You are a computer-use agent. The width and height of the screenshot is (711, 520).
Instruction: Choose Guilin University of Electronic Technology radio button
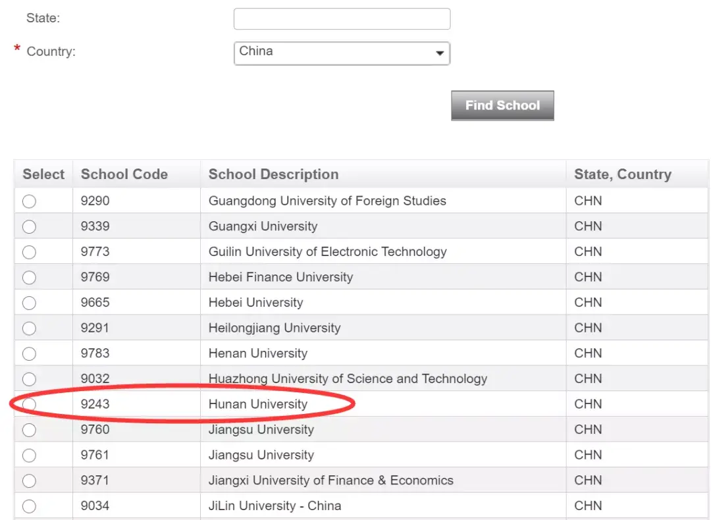29,252
